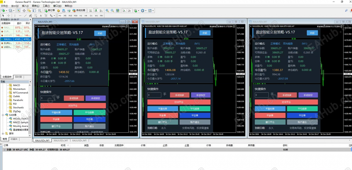Image resolution: width=352 pixels, height=170 pixels.
Task: Choose the text annotation tool A
Action: pos(41,16)
